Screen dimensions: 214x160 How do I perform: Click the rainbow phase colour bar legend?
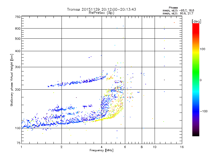point(196,80)
